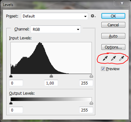
Task: Click the Output Levels label
Action: 22,93
